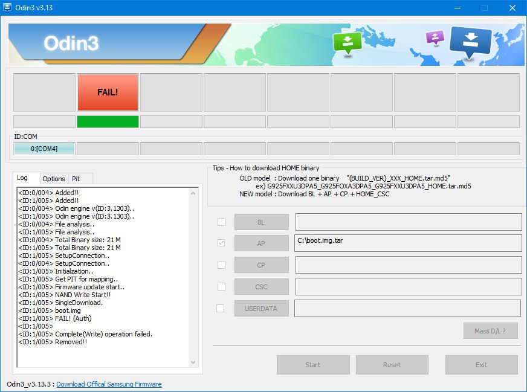
Task: Click the purple download icon on banner
Action: [x=435, y=37]
